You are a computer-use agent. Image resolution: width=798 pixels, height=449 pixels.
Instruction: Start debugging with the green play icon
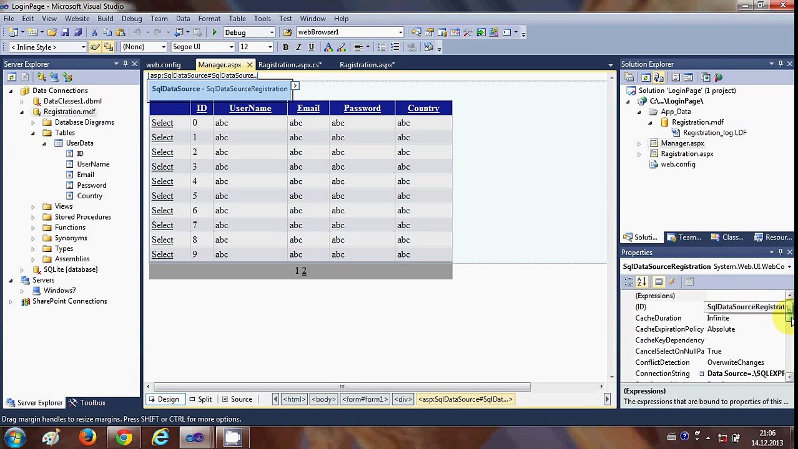click(214, 32)
